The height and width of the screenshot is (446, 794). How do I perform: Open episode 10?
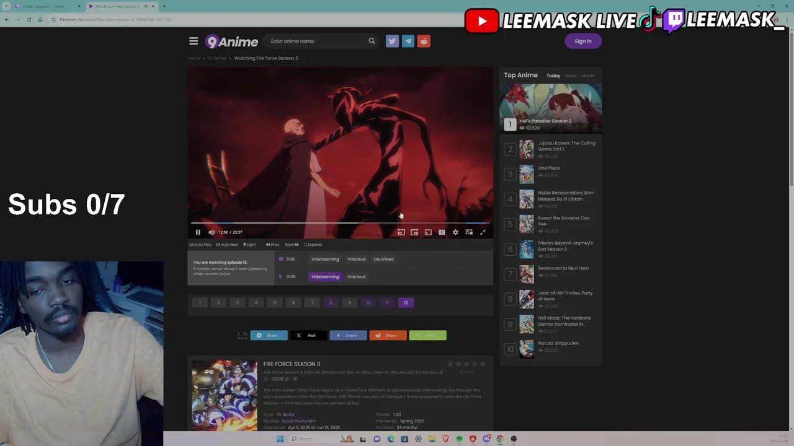(368, 303)
